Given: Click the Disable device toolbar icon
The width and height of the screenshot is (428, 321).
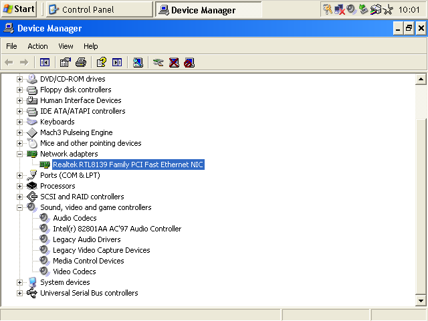Looking at the screenshot, I should click(189, 62).
